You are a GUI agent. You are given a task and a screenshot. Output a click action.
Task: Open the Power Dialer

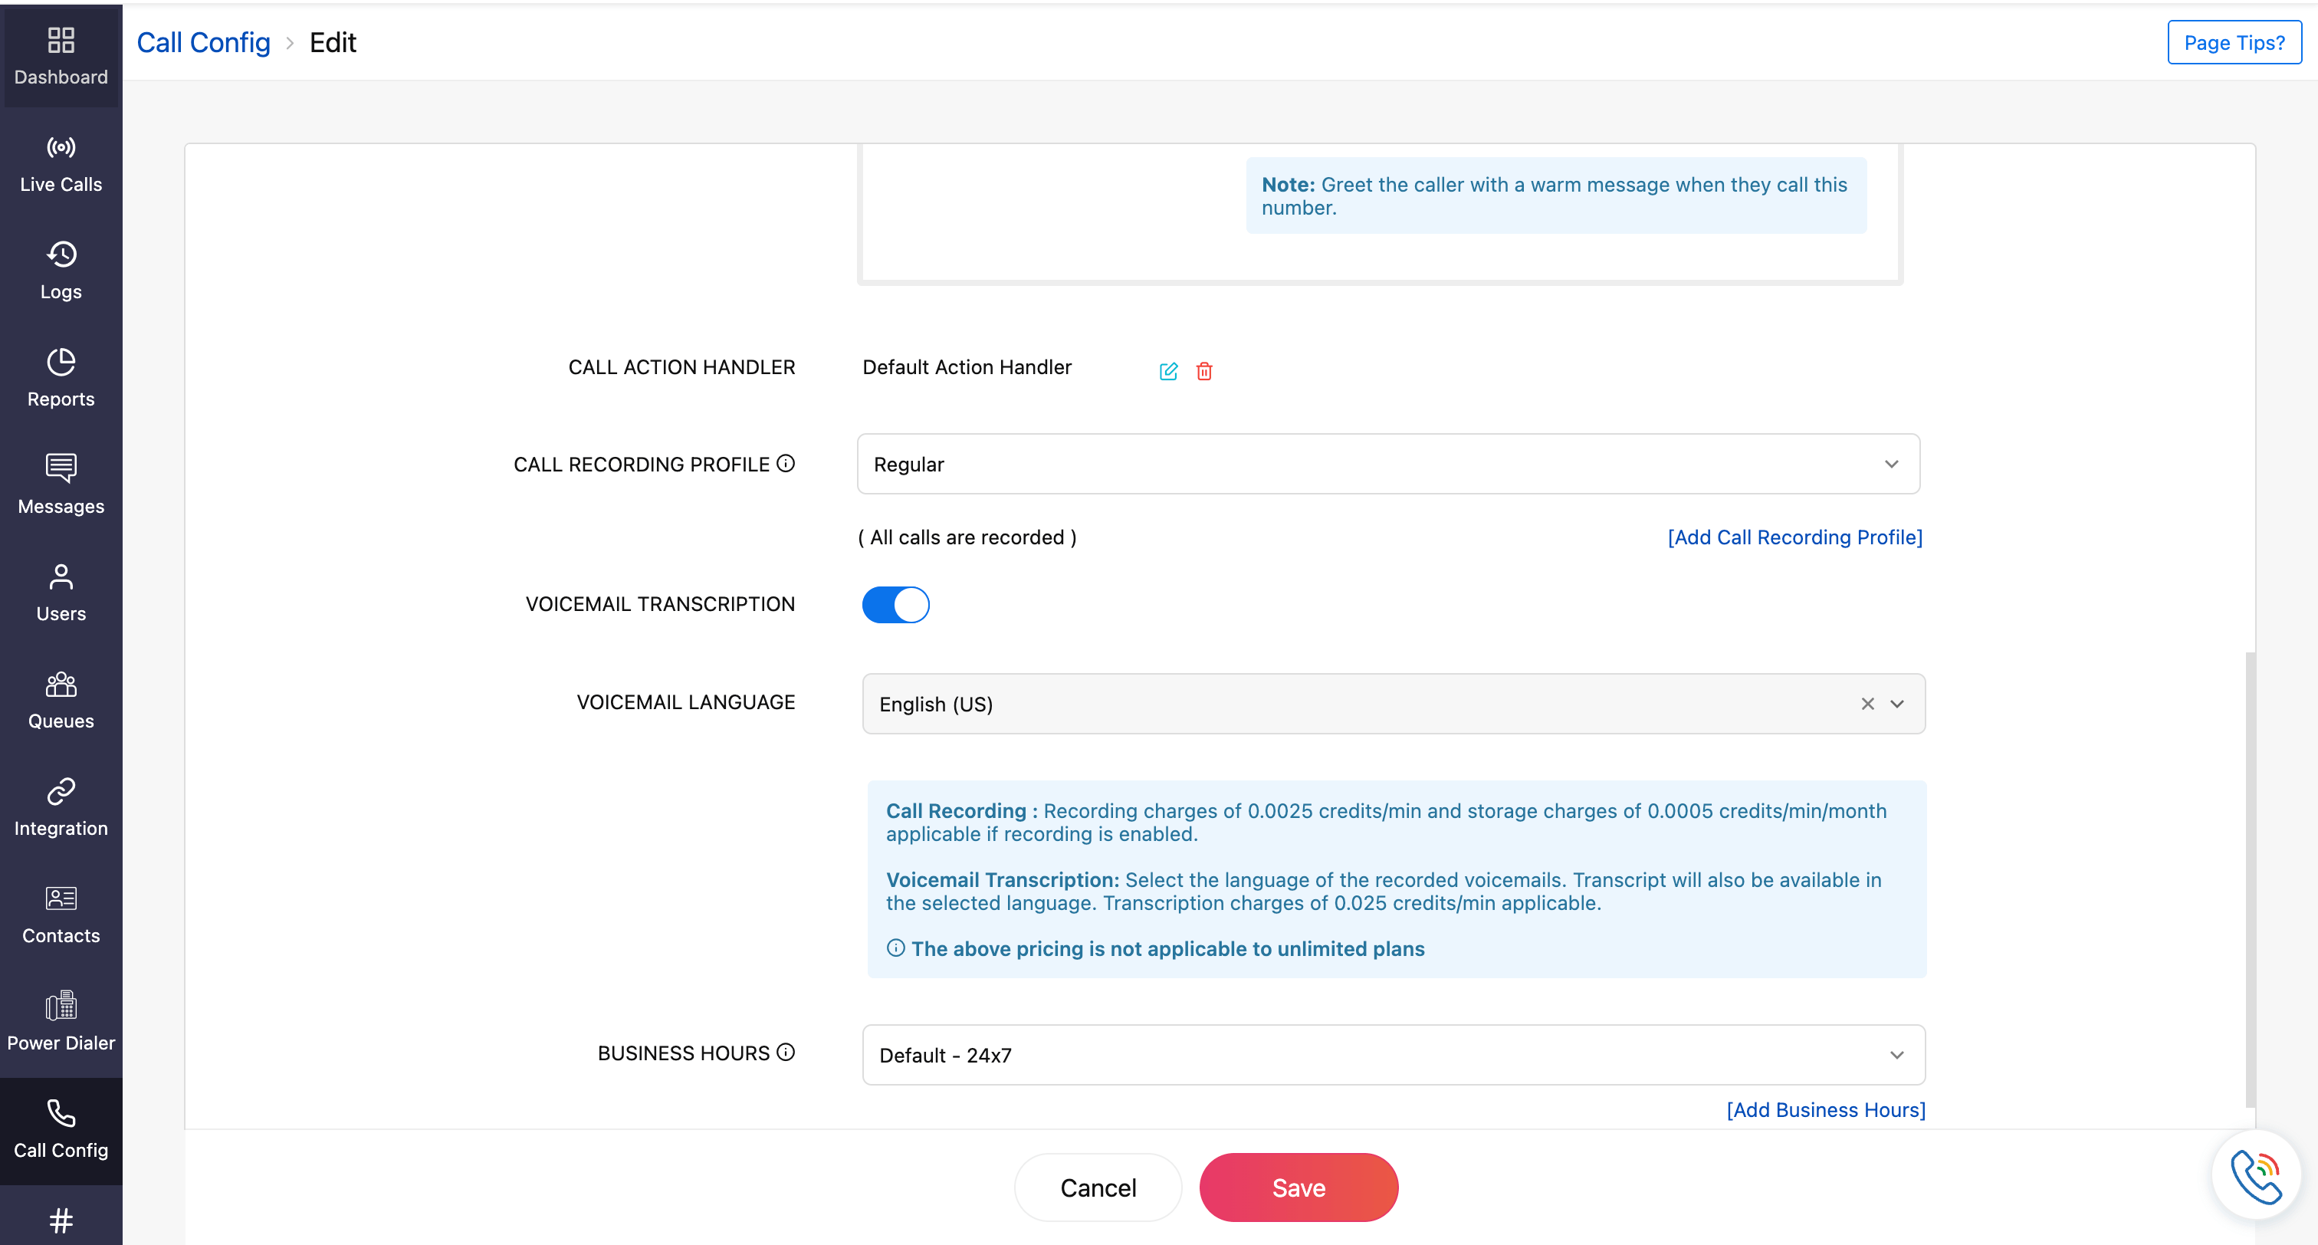[x=61, y=1023]
